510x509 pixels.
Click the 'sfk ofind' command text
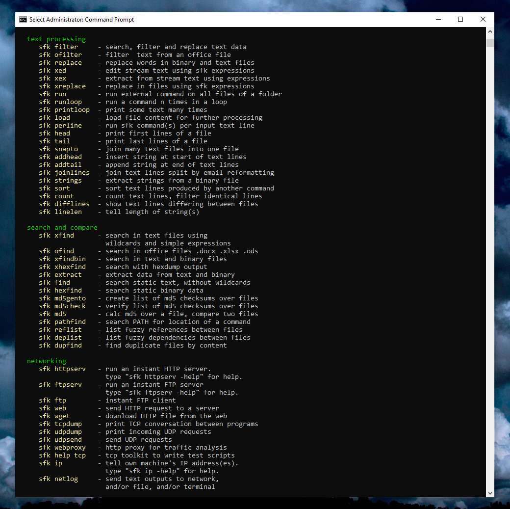pos(56,251)
